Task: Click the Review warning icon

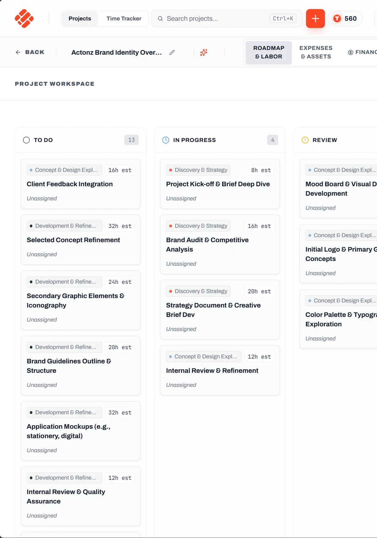Action: tap(305, 140)
